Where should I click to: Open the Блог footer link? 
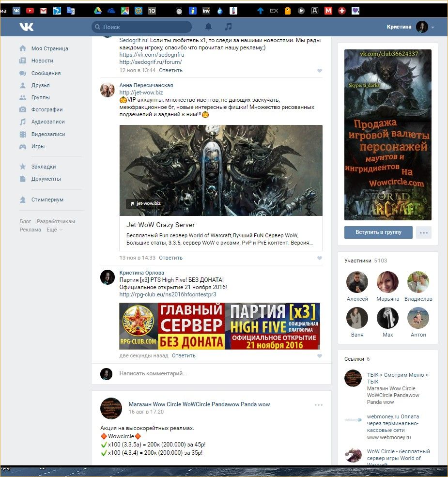[x=25, y=221]
